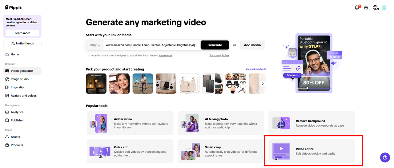The width and height of the screenshot is (394, 168).
Task: Select the Safe Candle Lamp product thumbnail
Action: pos(96,83)
